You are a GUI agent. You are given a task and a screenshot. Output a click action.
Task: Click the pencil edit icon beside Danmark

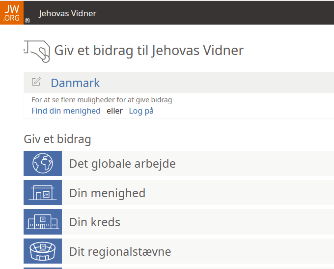[x=36, y=82]
